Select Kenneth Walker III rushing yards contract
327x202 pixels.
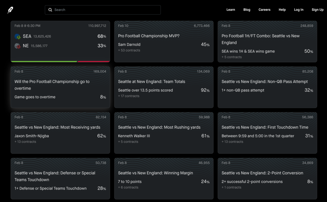(x=134, y=136)
